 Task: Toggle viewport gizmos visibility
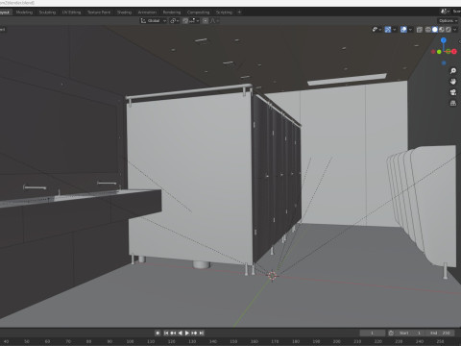point(388,30)
